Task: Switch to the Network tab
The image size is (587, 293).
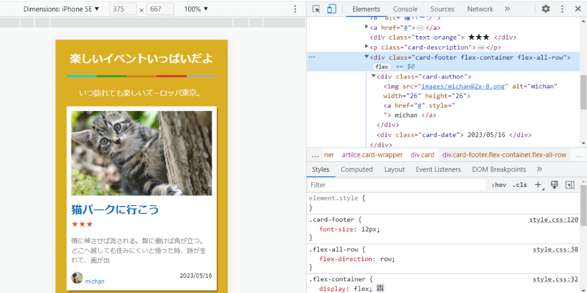Action: pos(480,9)
